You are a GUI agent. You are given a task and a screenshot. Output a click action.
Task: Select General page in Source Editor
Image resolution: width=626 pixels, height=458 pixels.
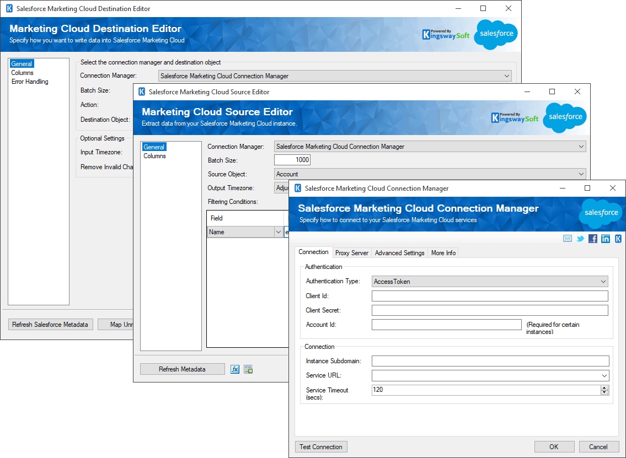(154, 147)
